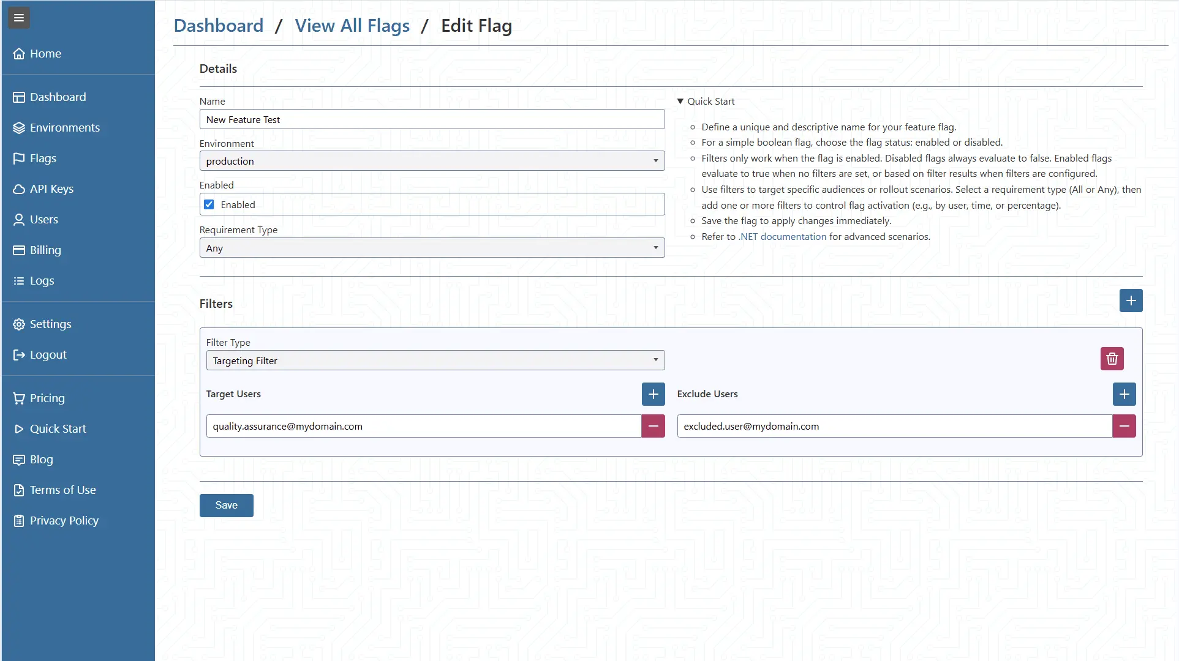Open the Filter Type dropdown
The height and width of the screenshot is (661, 1179).
[435, 360]
